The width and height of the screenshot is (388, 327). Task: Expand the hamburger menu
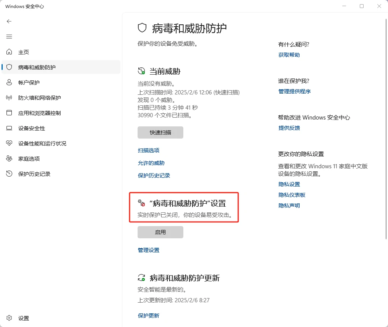[x=9, y=37]
